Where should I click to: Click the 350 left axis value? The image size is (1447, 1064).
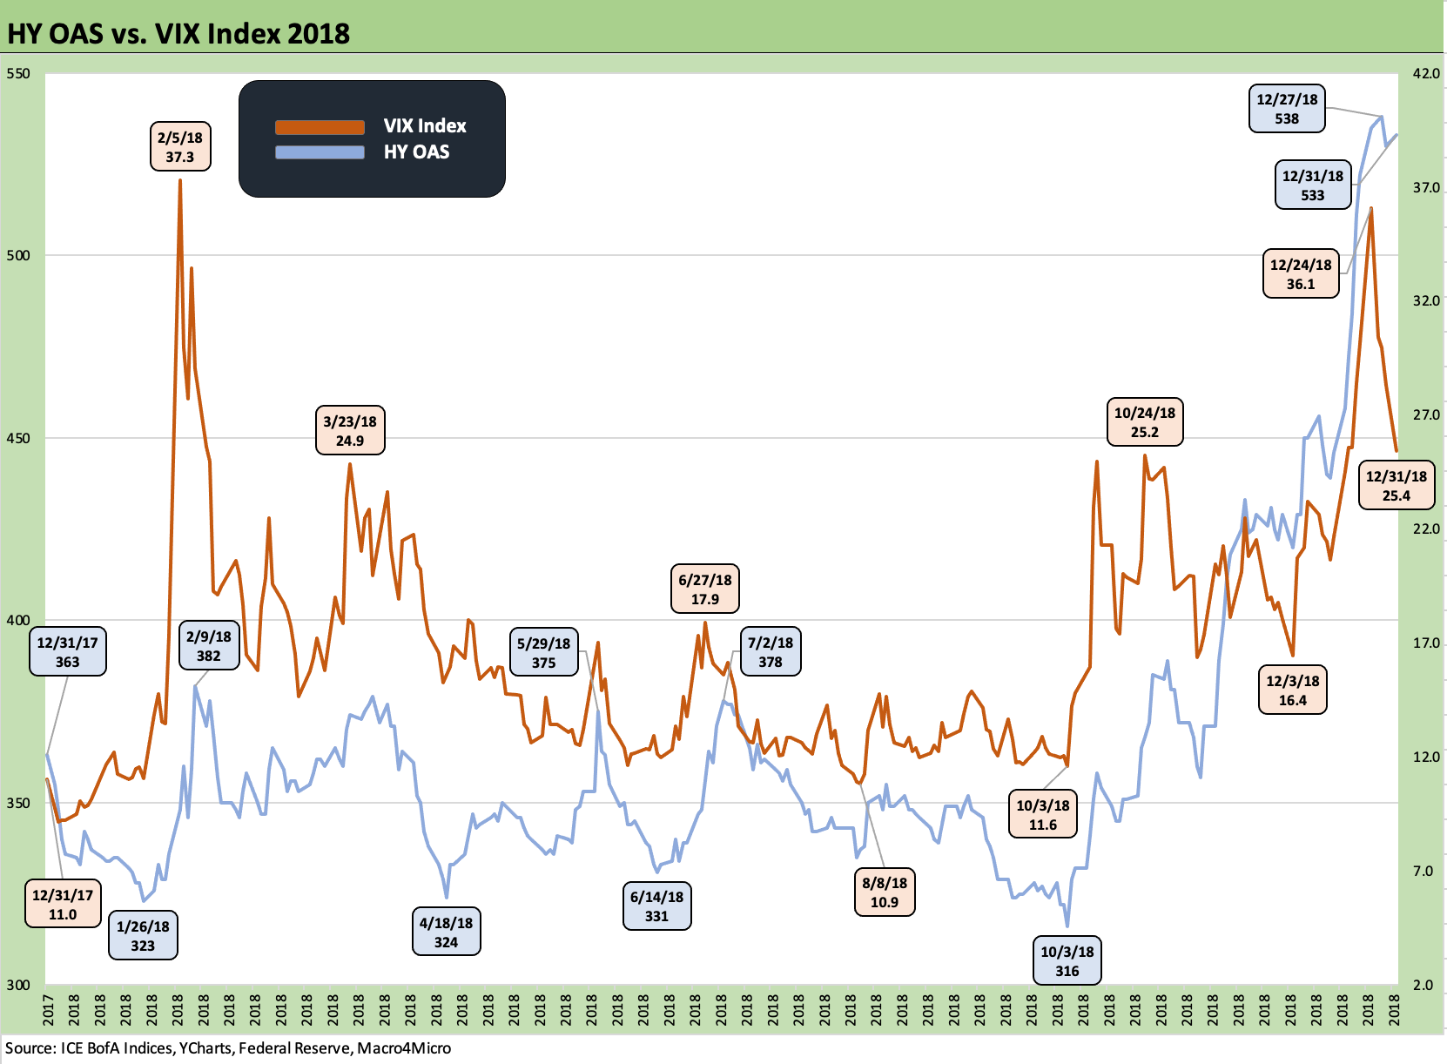[x=18, y=803]
